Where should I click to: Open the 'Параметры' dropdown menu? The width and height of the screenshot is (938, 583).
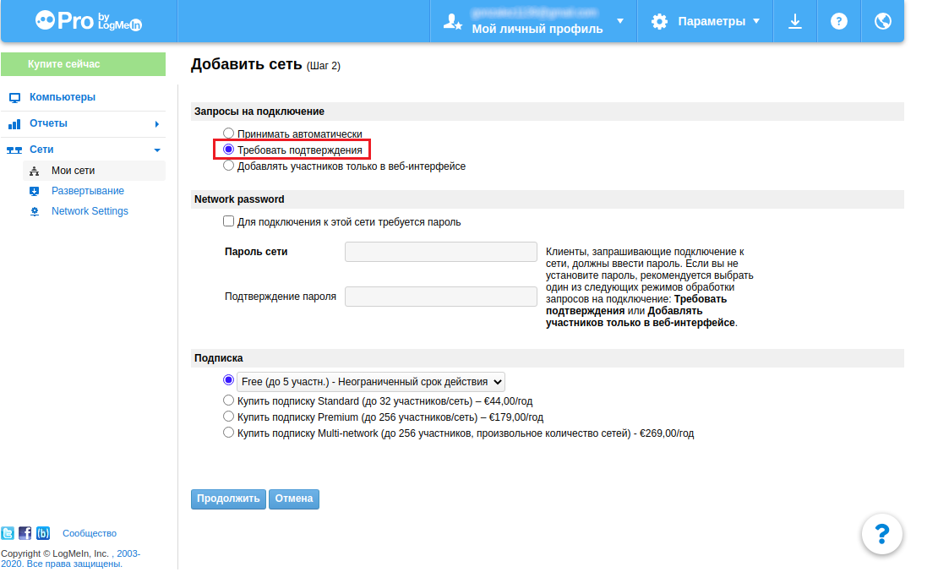pyautogui.click(x=706, y=22)
